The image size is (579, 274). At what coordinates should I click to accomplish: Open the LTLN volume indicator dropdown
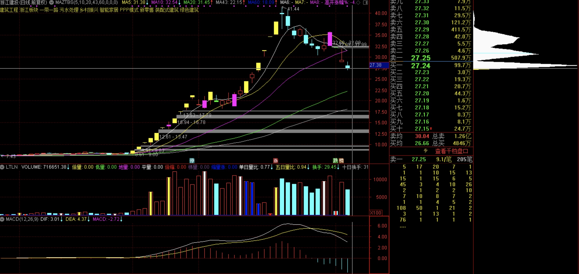pyautogui.click(x=2, y=167)
